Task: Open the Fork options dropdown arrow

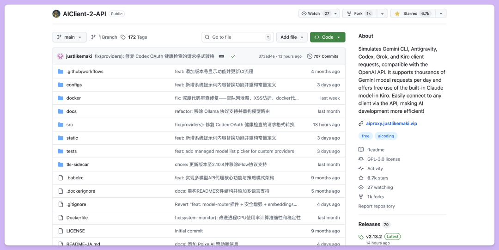Action: (382, 14)
